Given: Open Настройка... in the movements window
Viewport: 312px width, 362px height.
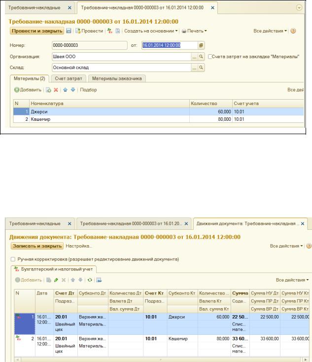Looking at the screenshot, I should pos(79,246).
